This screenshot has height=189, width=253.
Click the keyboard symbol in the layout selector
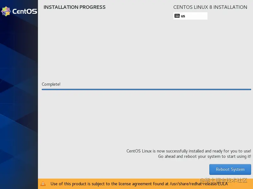click(177, 16)
